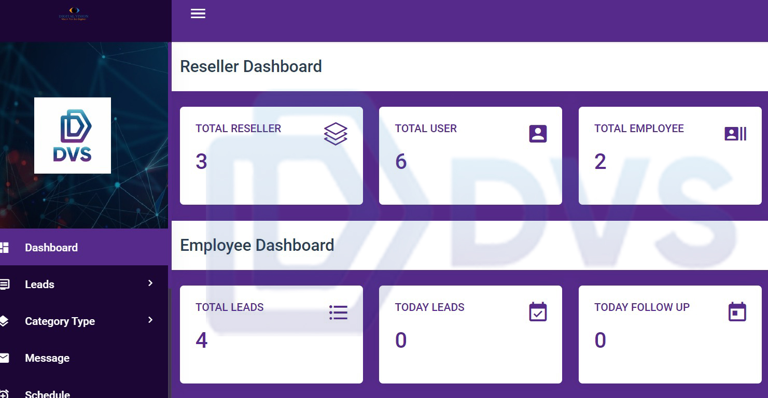Open the Dashboard menu item
The image size is (768, 398).
pos(51,247)
